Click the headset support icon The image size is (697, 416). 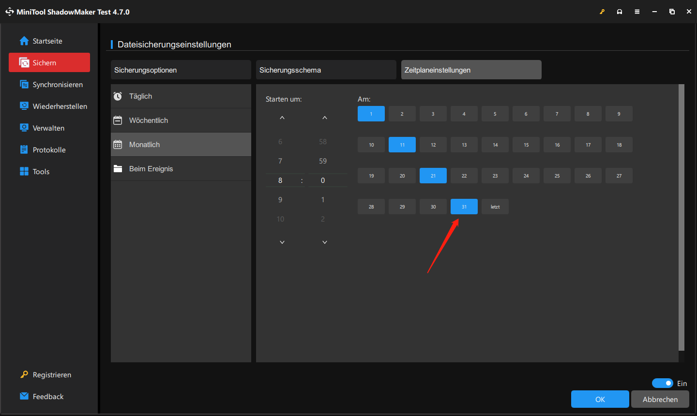click(620, 12)
